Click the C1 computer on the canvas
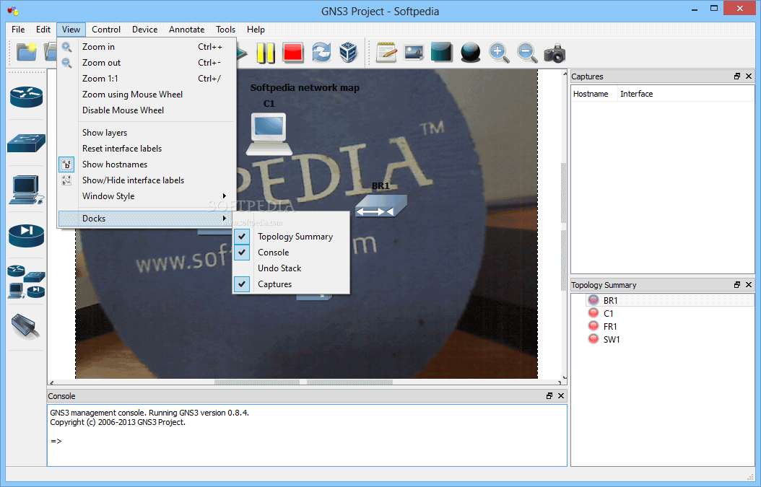The height and width of the screenshot is (487, 761). pyautogui.click(x=269, y=134)
